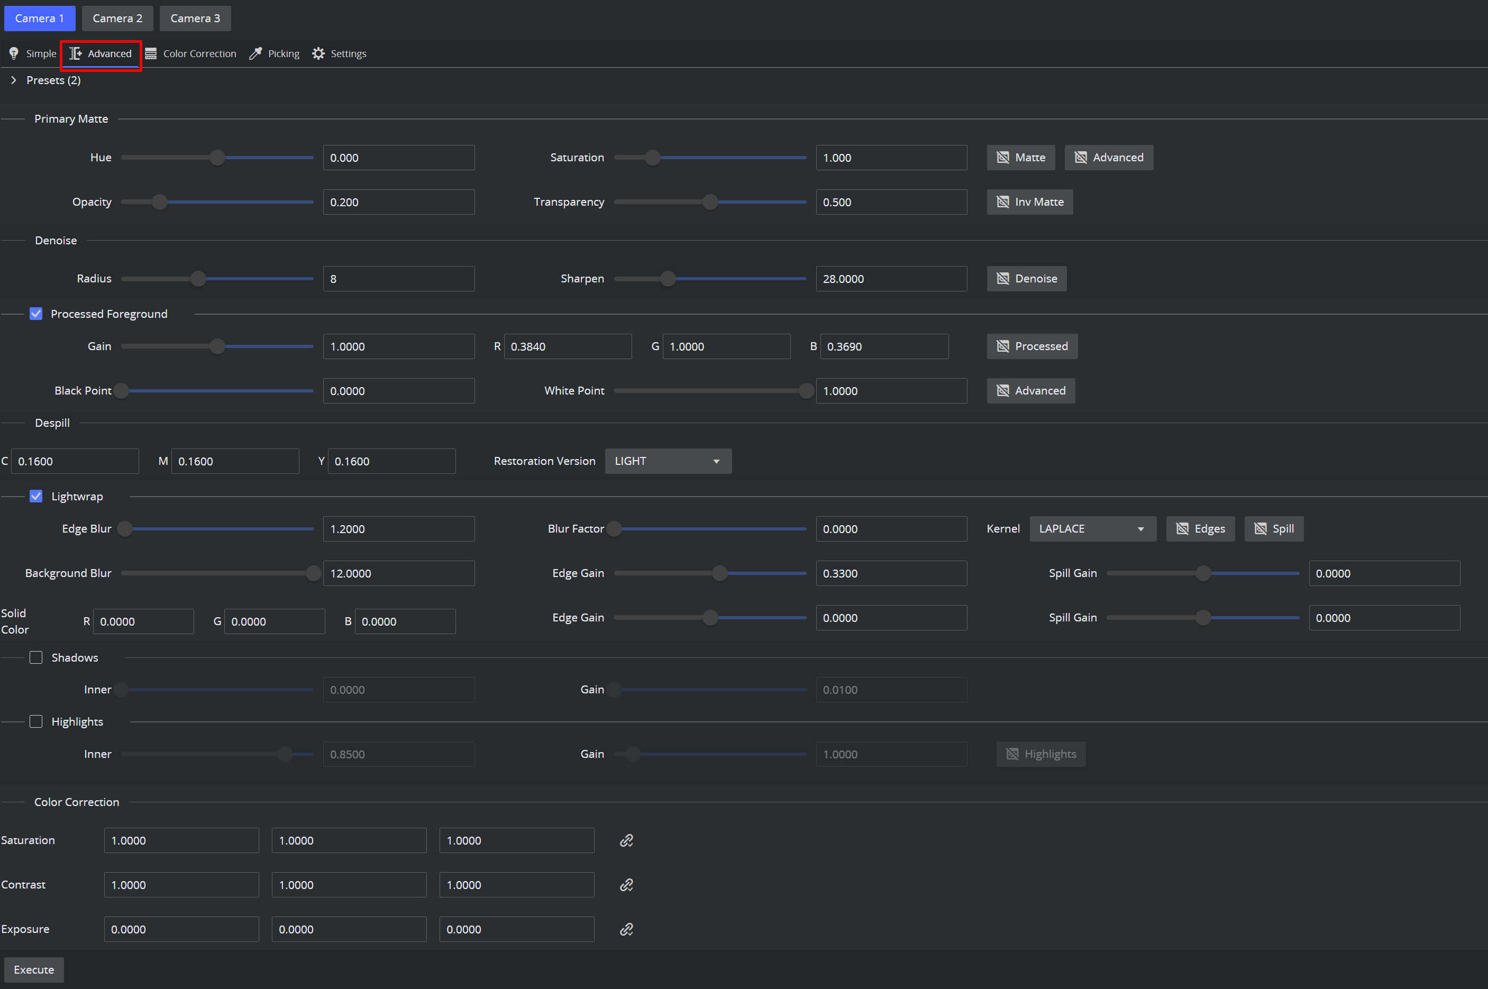The height and width of the screenshot is (989, 1488).
Task: Open the Kernel LAPLACE dropdown
Action: pos(1092,528)
